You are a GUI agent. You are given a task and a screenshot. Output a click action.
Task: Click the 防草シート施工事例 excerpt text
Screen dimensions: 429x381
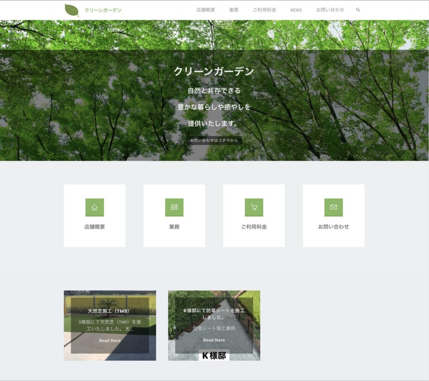[x=214, y=328]
